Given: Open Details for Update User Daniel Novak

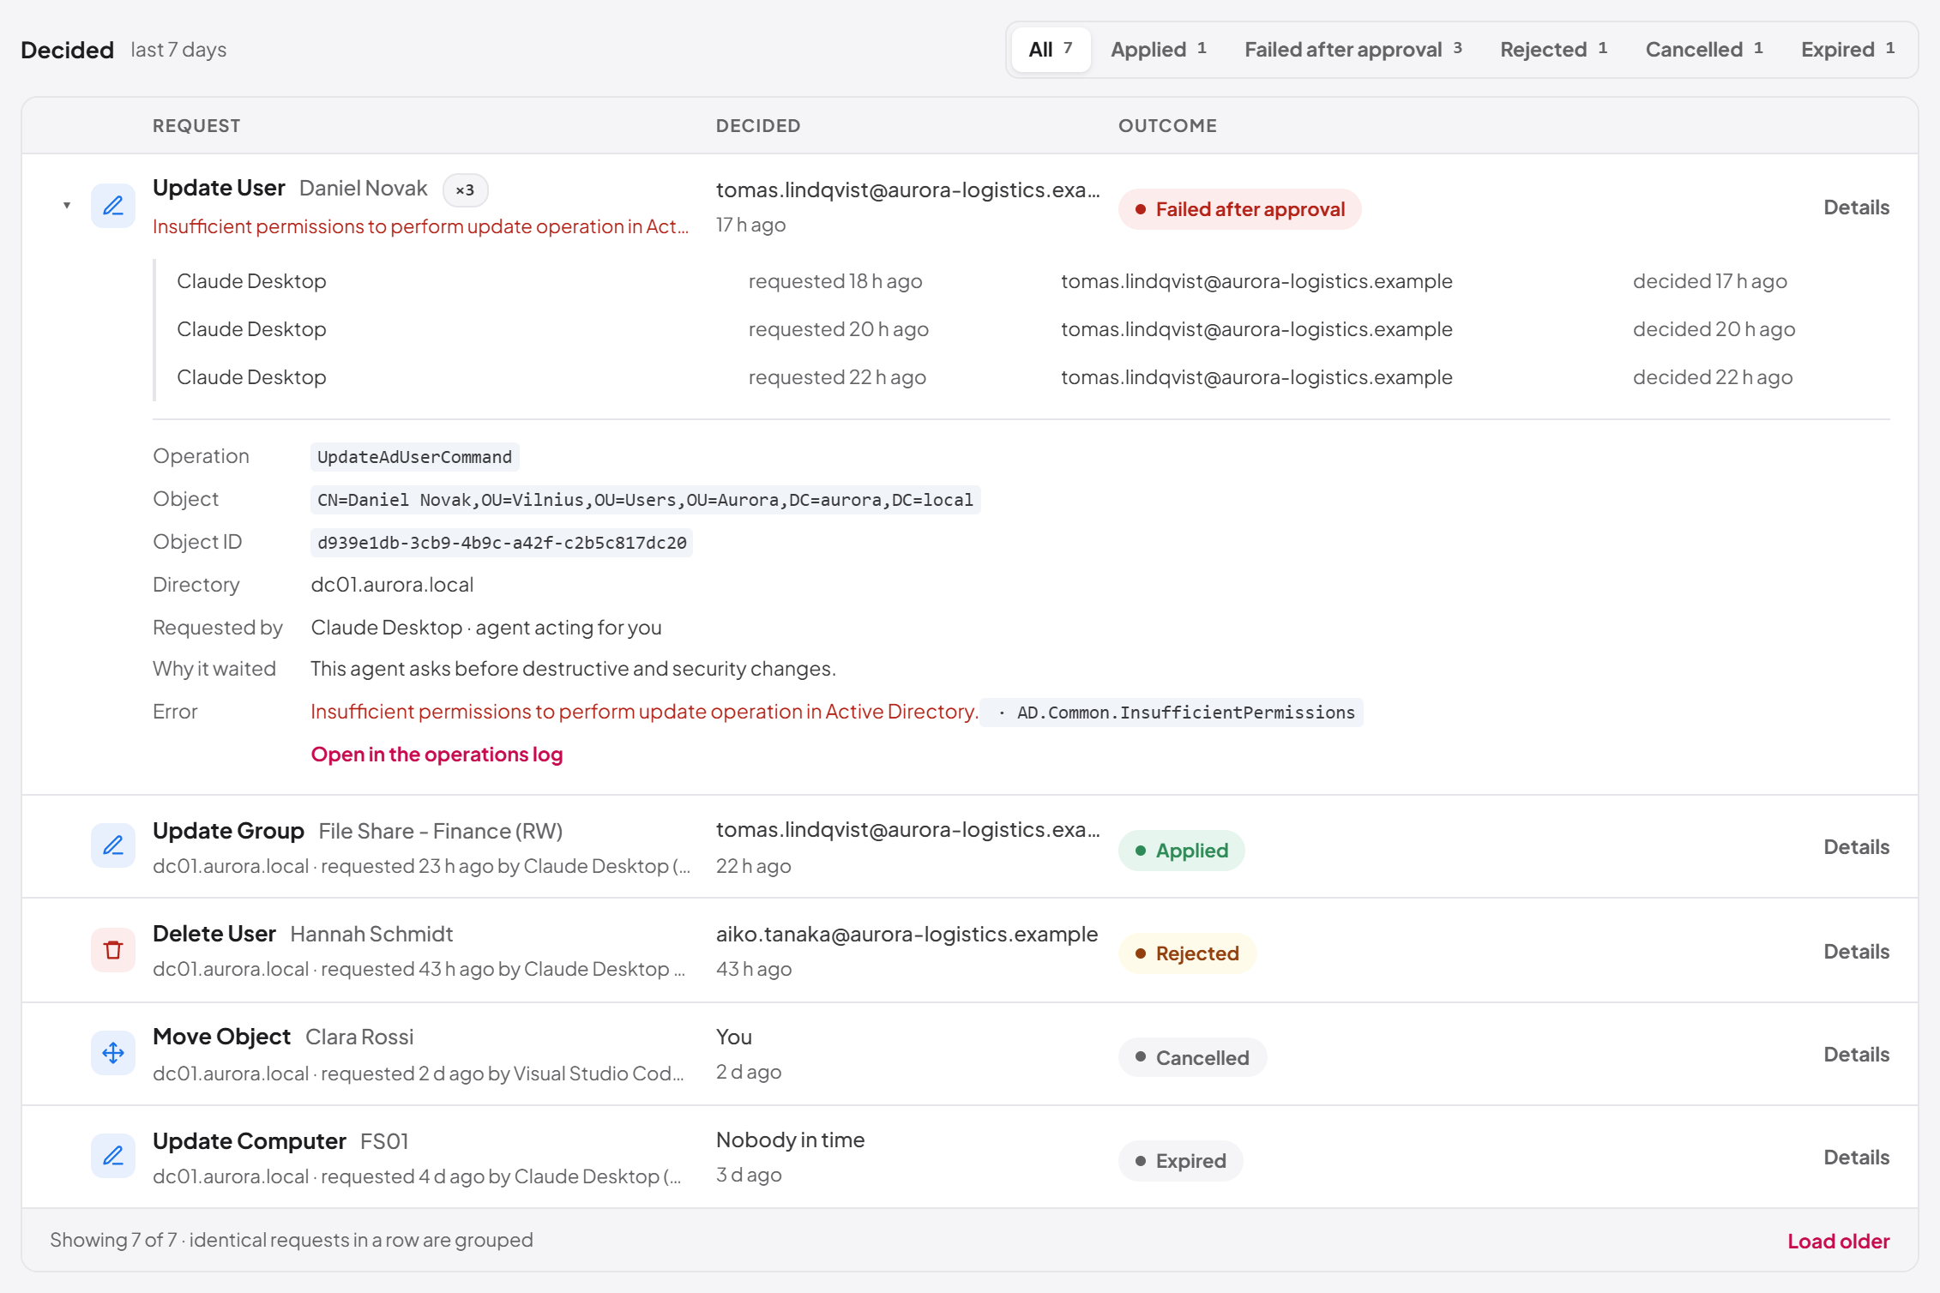Looking at the screenshot, I should [x=1856, y=207].
